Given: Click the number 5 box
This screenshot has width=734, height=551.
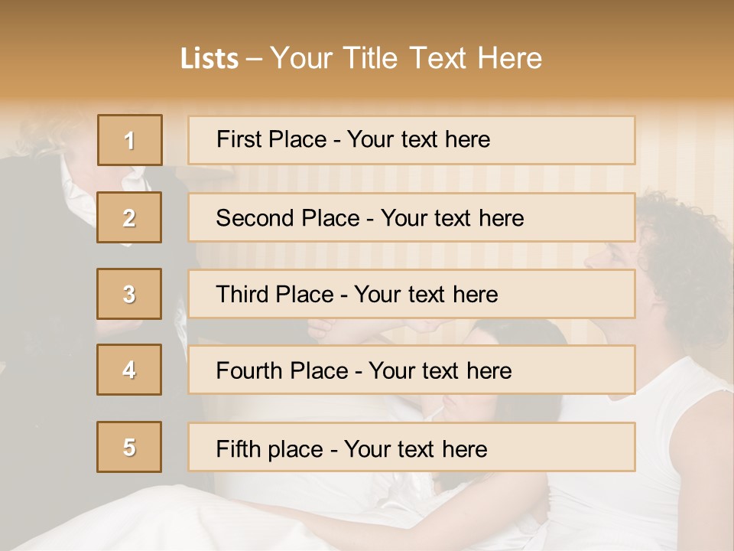Looking at the screenshot, I should pyautogui.click(x=129, y=447).
